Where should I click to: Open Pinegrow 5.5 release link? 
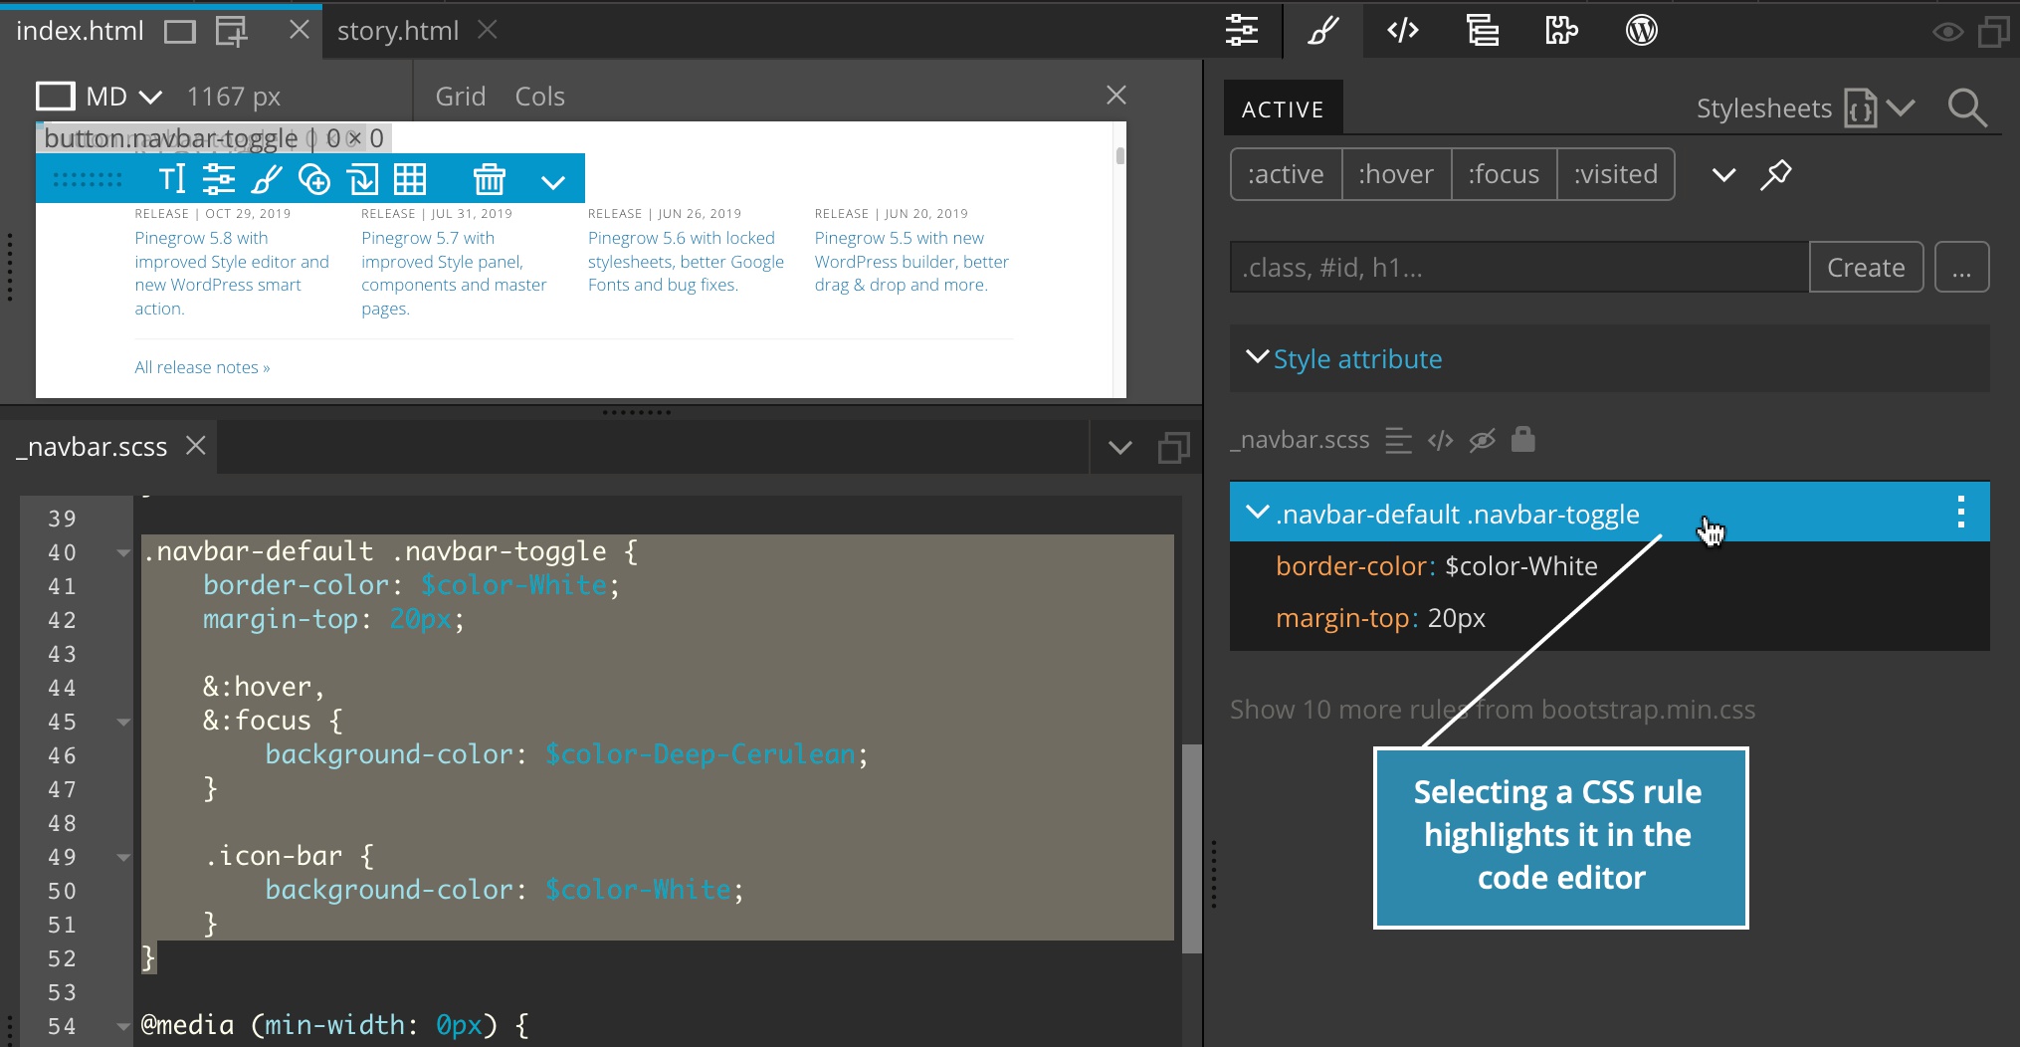pyautogui.click(x=911, y=262)
